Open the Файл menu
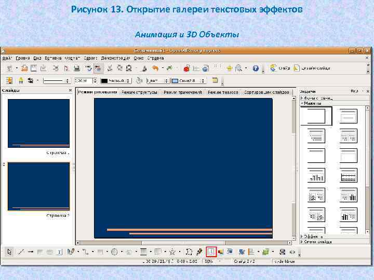Image resolution: width=374 pixels, height=280 pixels. [x=7, y=58]
